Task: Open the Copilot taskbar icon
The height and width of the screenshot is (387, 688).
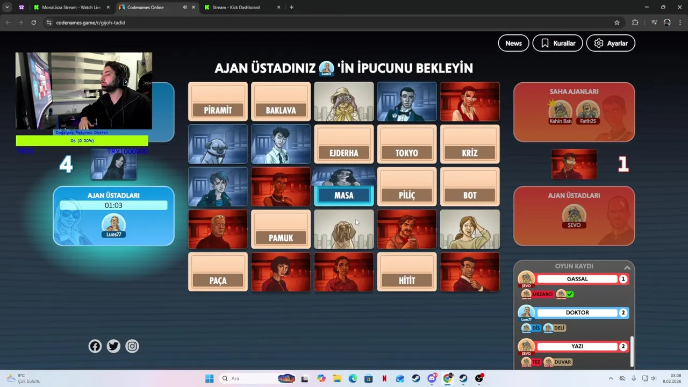Action: [321, 378]
